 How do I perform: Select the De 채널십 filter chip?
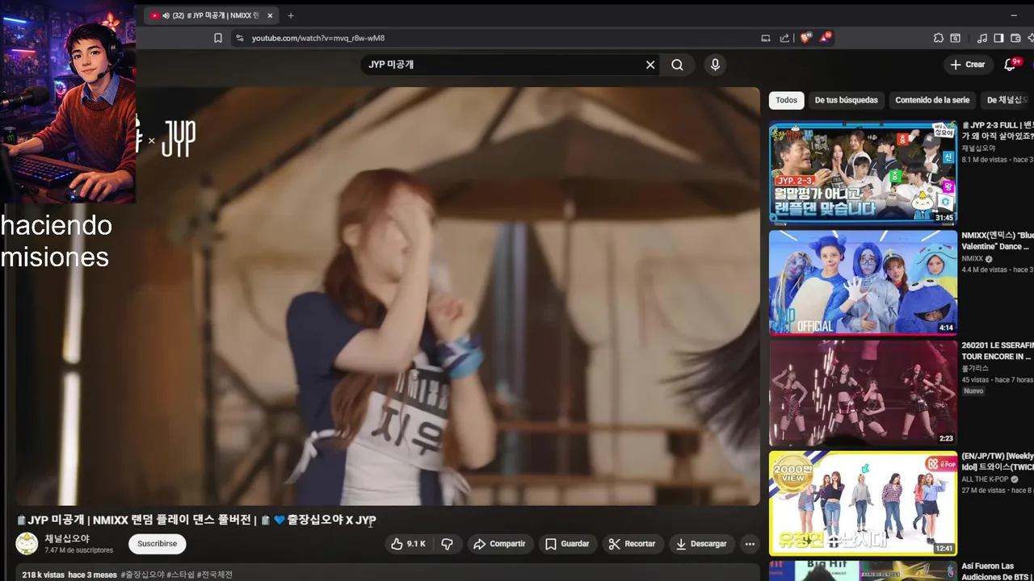click(x=1007, y=100)
